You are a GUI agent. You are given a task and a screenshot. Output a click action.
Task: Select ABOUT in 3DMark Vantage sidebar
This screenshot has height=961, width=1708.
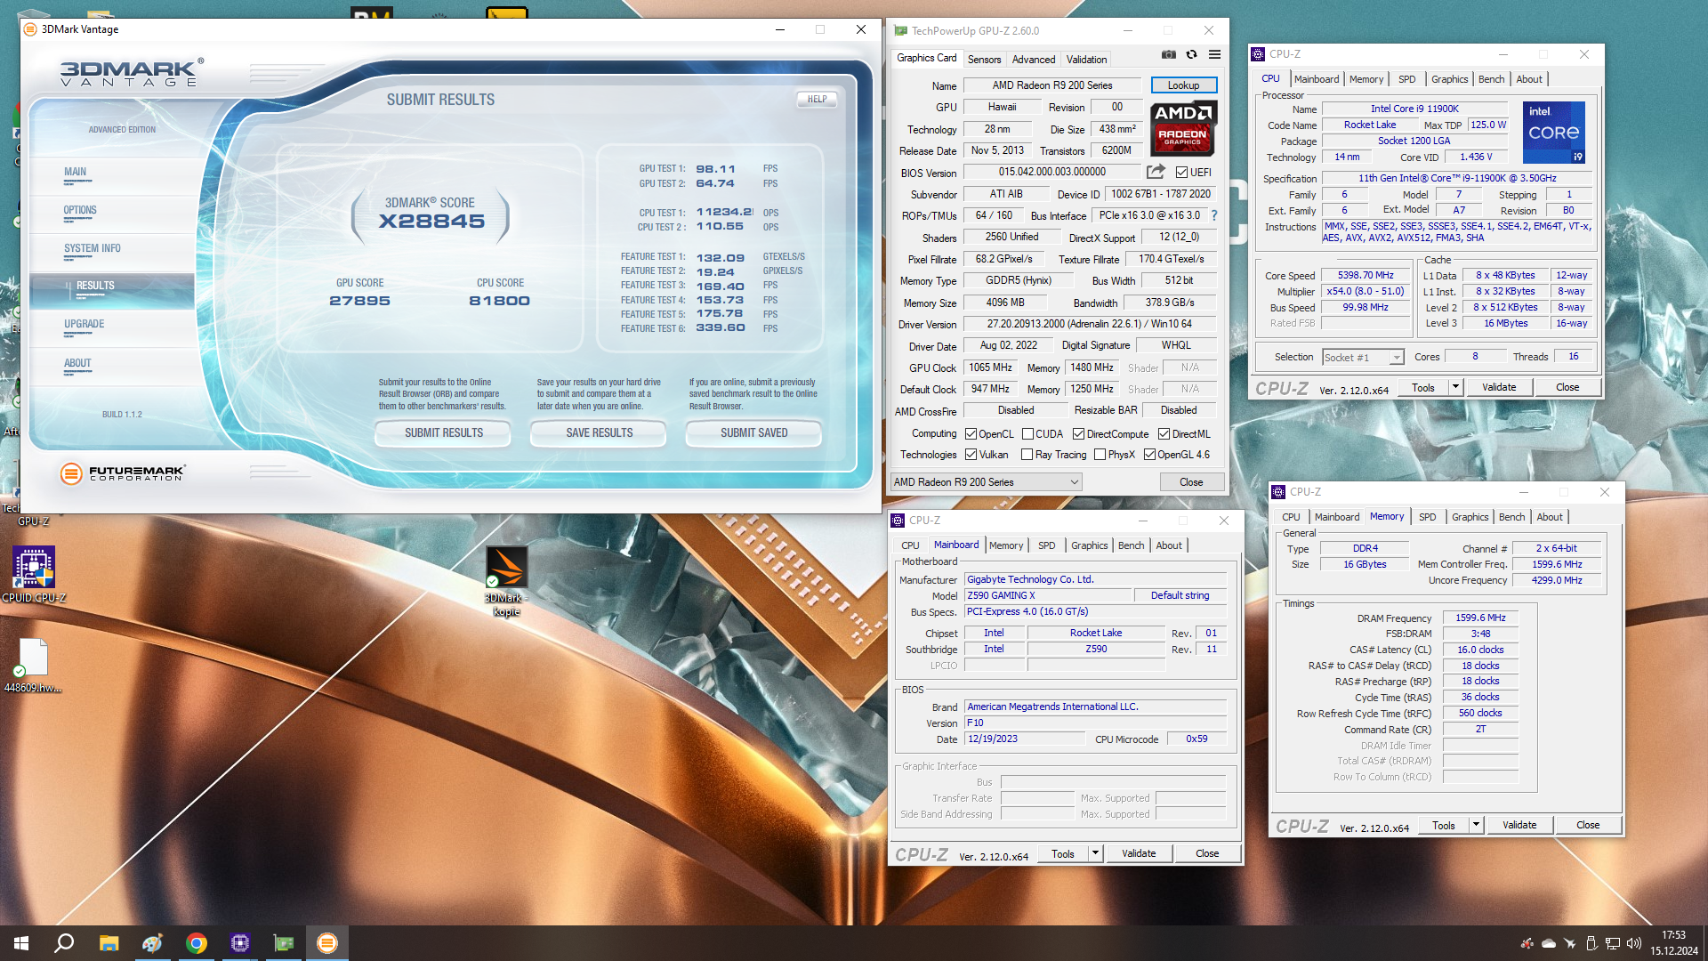(112, 367)
